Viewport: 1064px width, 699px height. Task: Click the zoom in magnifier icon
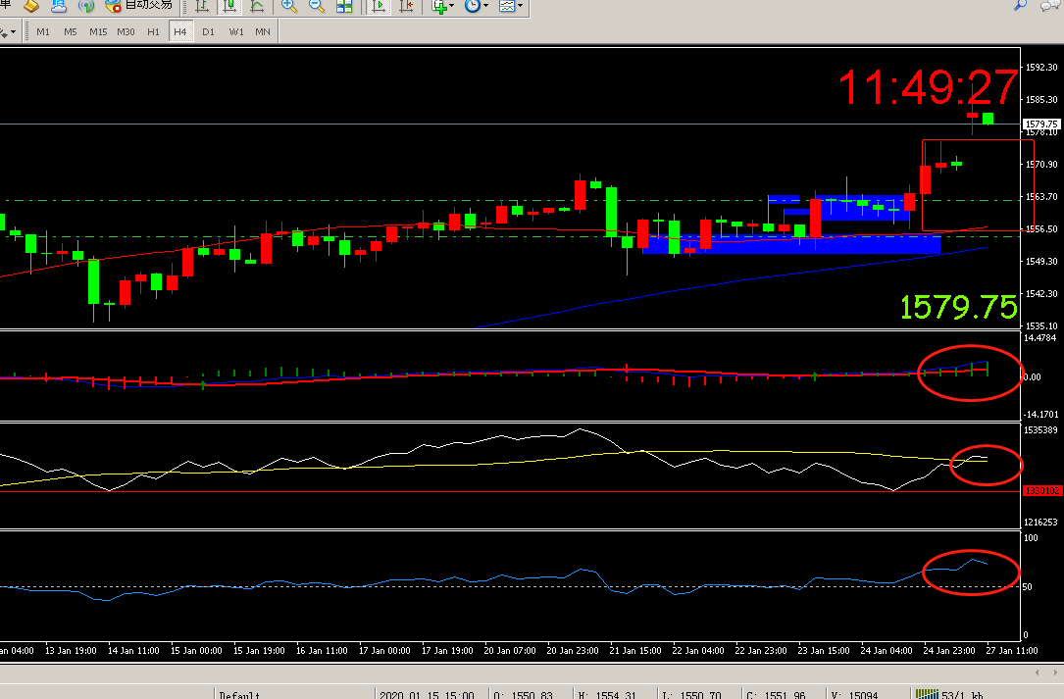pyautogui.click(x=289, y=6)
